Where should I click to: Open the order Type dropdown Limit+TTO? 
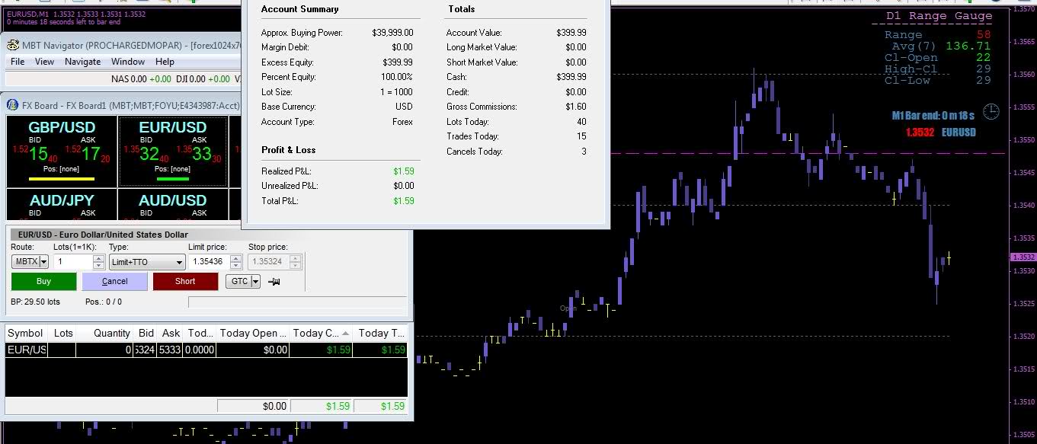pyautogui.click(x=147, y=262)
